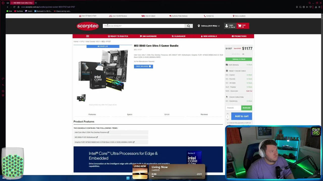Click the CPU breadcrumb link
The width and height of the screenshot is (323, 181).
[82, 41]
